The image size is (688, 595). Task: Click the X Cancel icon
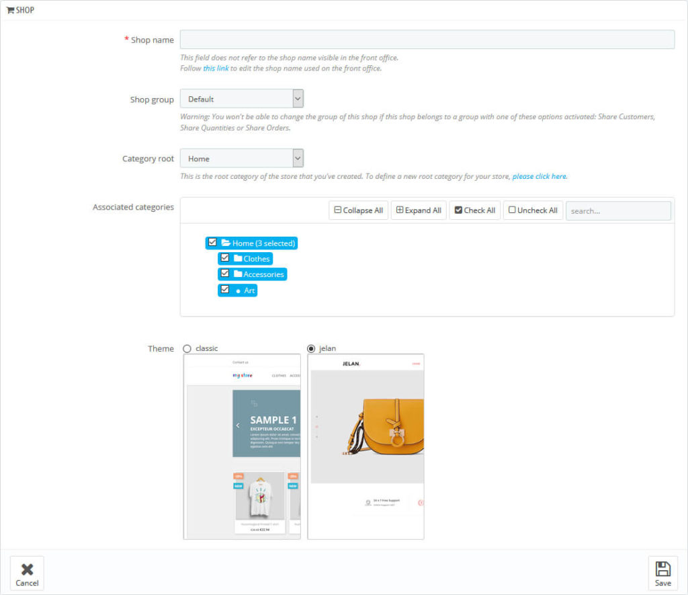(x=27, y=569)
